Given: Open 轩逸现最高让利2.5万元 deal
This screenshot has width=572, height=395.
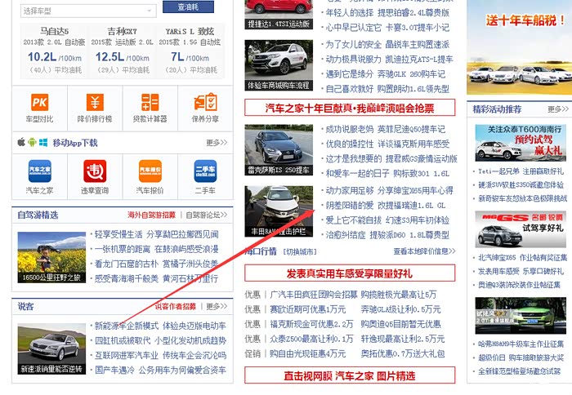Looking at the screenshot, I should click(403, 339).
